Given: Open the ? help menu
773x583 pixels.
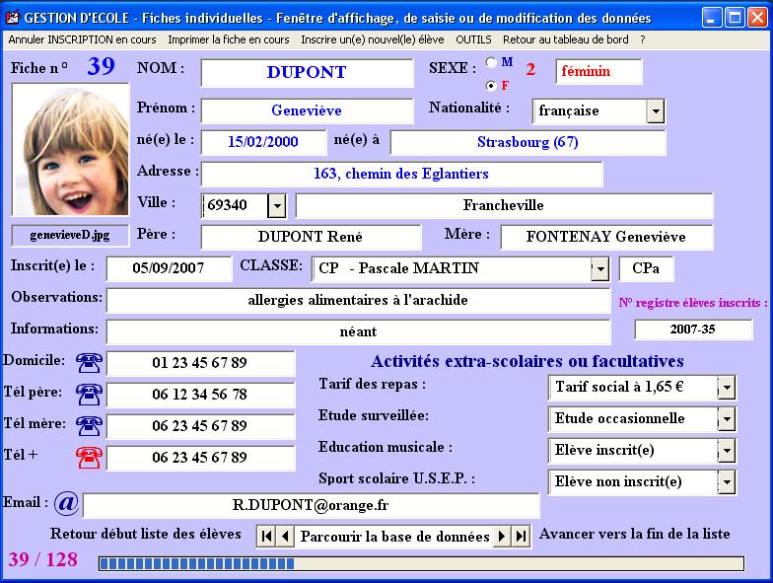Looking at the screenshot, I should (x=643, y=39).
